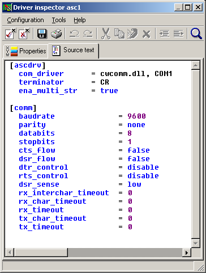The height and width of the screenshot is (273, 206).
Task: Cut selection with the scissors icon
Action: click(x=106, y=33)
